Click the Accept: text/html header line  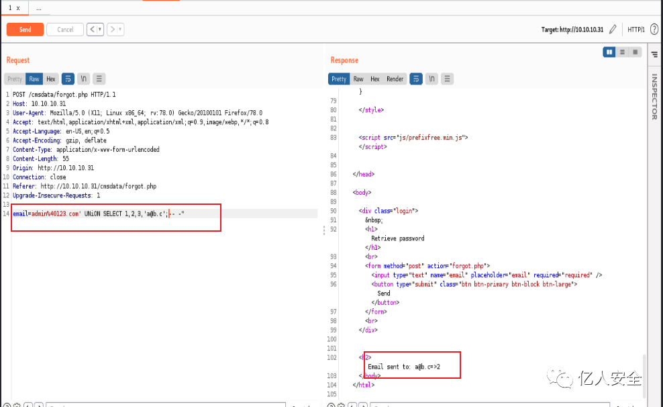coord(140,122)
